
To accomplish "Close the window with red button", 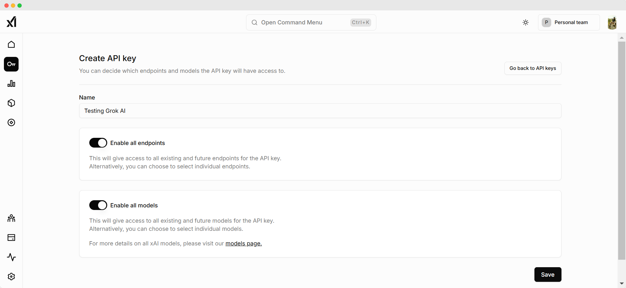I will (7, 6).
